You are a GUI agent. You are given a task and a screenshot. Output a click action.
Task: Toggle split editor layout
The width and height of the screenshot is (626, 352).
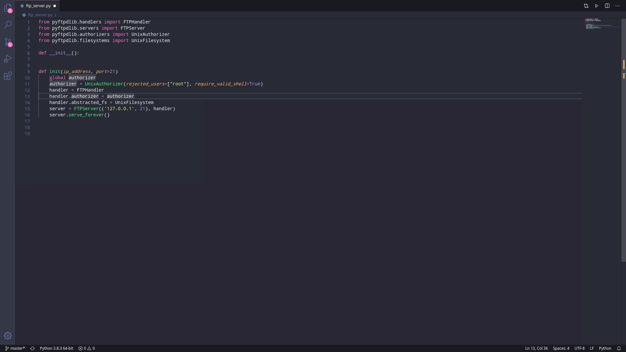point(607,6)
